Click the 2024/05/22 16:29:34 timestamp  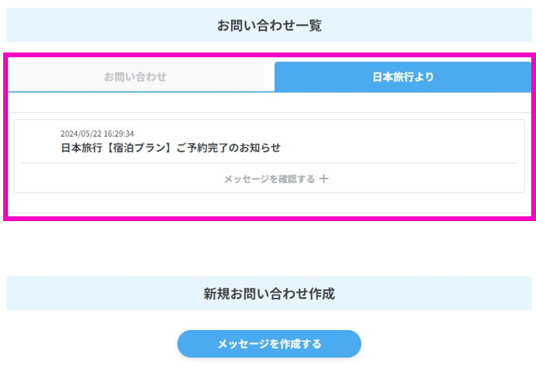click(97, 134)
